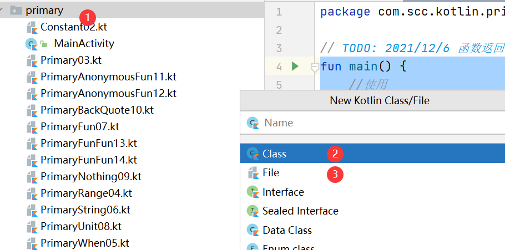Click icon next to PrimaryFunFun13.kt
505x250 pixels.
tap(31, 144)
